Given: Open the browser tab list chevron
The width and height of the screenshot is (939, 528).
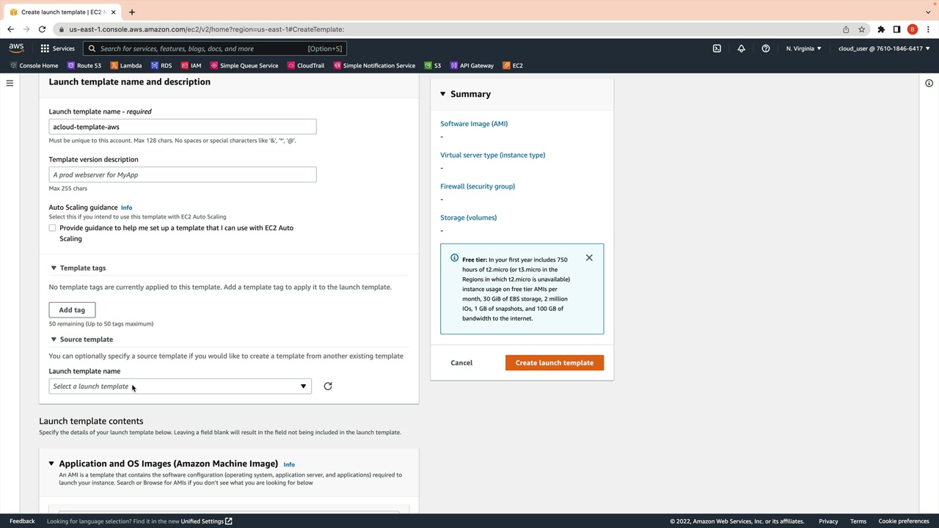Looking at the screenshot, I should [928, 12].
